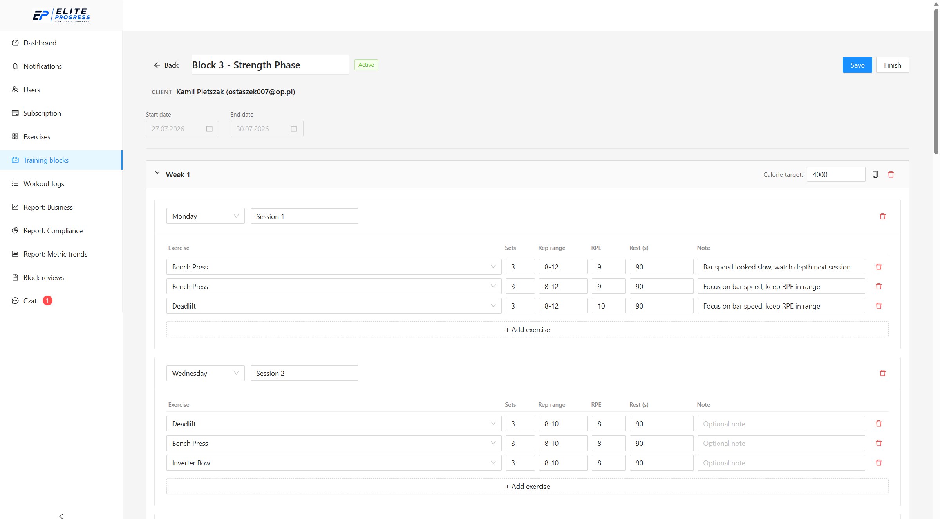The width and height of the screenshot is (940, 519).
Task: Collapse sidebar with bottom arrow
Action: pos(61,516)
